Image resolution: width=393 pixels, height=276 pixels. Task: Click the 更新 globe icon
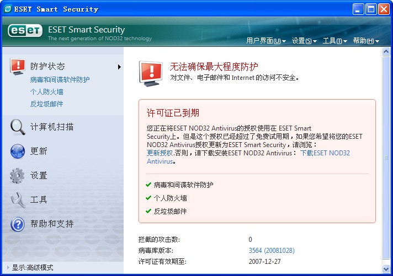coord(18,151)
